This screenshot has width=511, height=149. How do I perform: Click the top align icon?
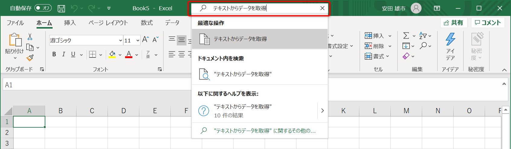pos(172,39)
